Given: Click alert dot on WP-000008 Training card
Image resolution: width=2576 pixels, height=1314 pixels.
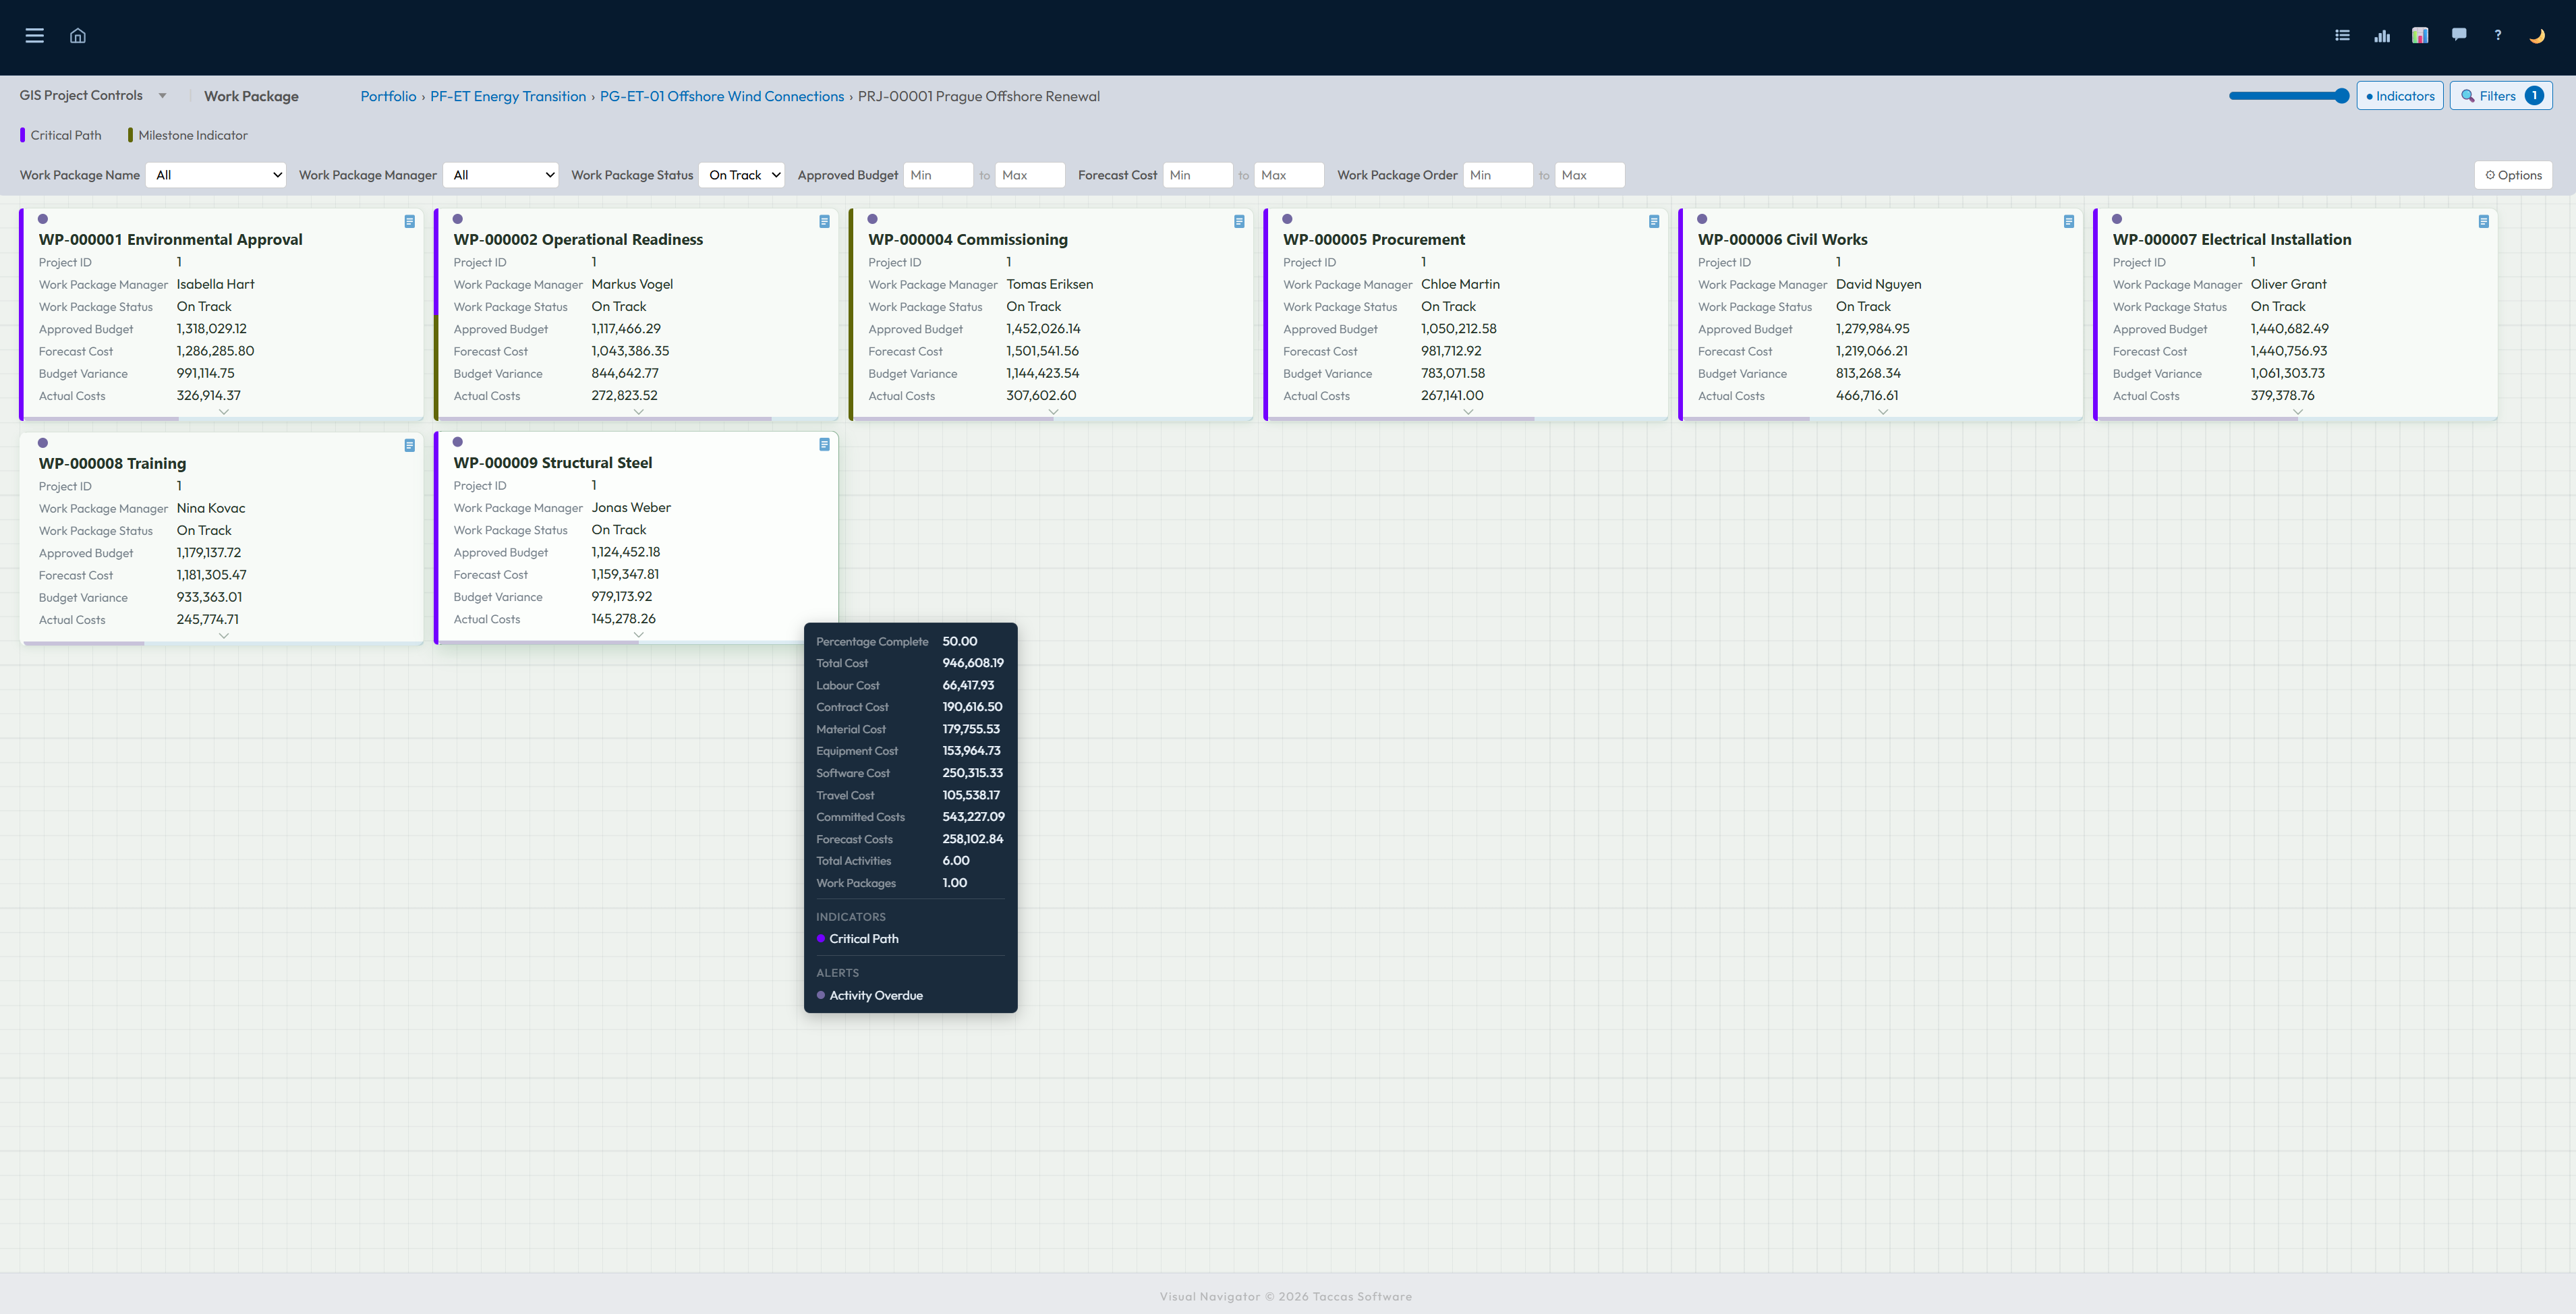Looking at the screenshot, I should click(43, 443).
